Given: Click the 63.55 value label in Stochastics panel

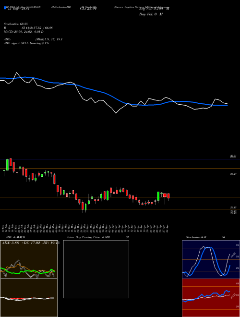Looking at the screenshot, I should pos(233,255).
